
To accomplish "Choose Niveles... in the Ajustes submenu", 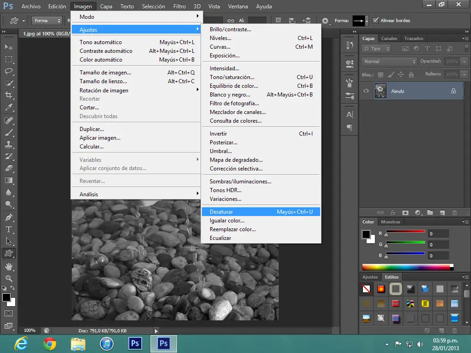I will pyautogui.click(x=261, y=38).
